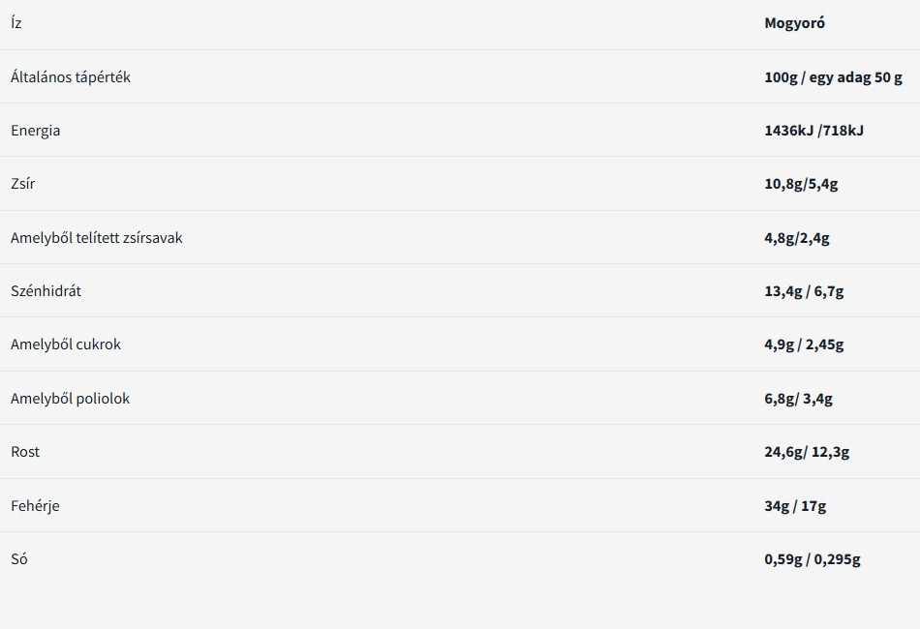Click the "Amelyből cukrok" label
920x629 pixels.
click(x=66, y=344)
